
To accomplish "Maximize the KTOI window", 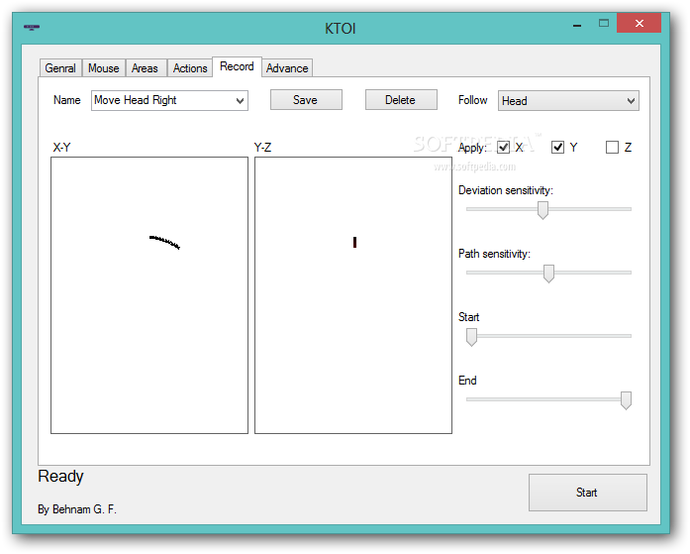I will [604, 24].
